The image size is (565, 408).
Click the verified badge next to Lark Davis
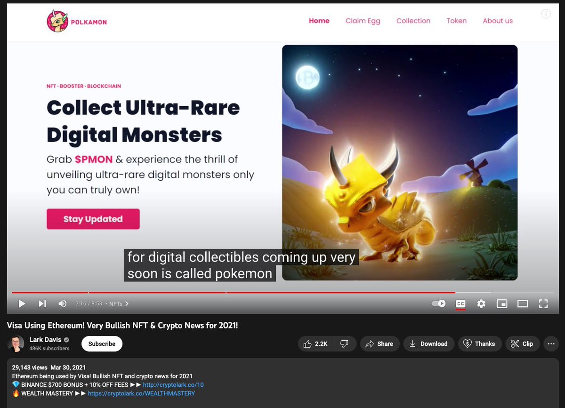click(67, 340)
